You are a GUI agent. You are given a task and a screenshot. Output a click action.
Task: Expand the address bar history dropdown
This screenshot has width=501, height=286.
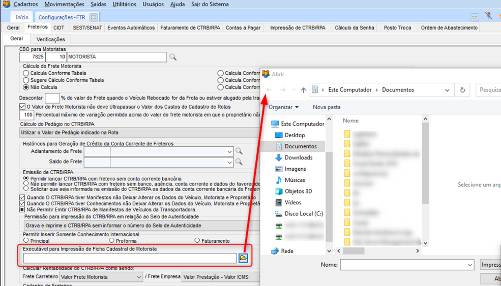tap(447, 90)
